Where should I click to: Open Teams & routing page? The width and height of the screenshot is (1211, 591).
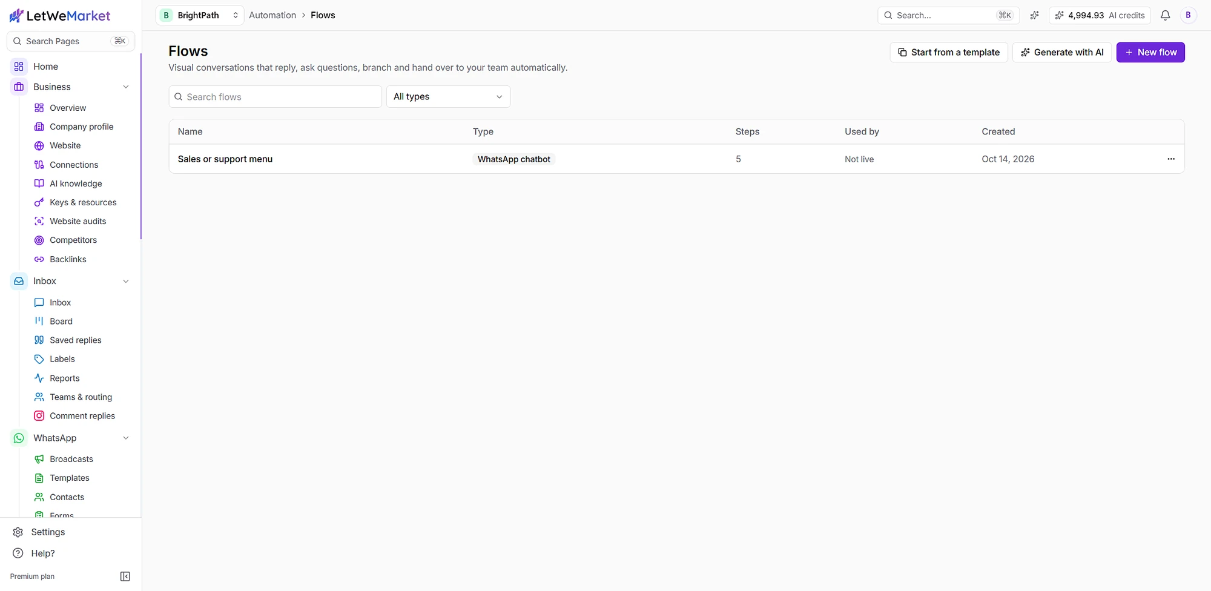[81, 397]
